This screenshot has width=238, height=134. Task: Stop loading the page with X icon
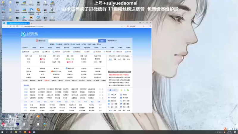coord(11,26)
